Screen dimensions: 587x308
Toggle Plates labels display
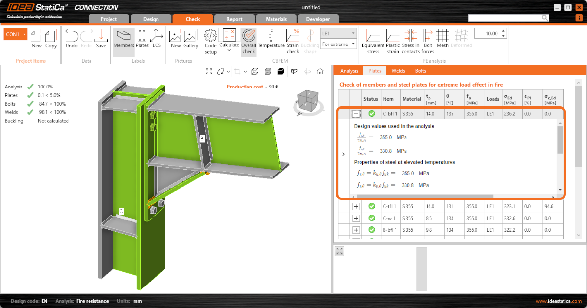(142, 39)
